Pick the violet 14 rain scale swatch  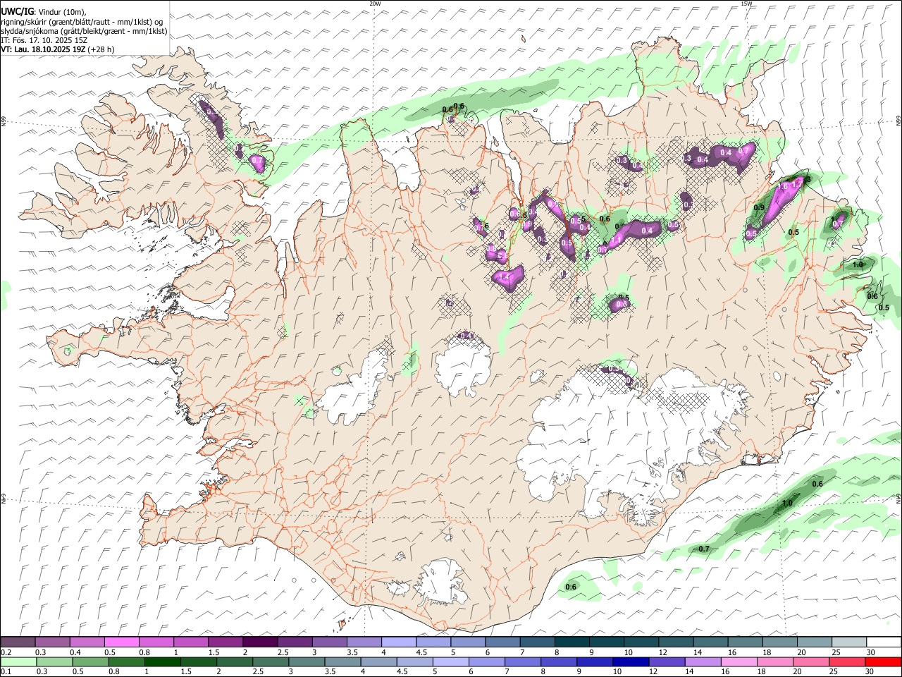pyautogui.click(x=702, y=661)
